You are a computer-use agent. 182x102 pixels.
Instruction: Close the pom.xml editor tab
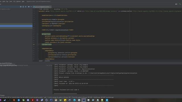coord(50,7)
